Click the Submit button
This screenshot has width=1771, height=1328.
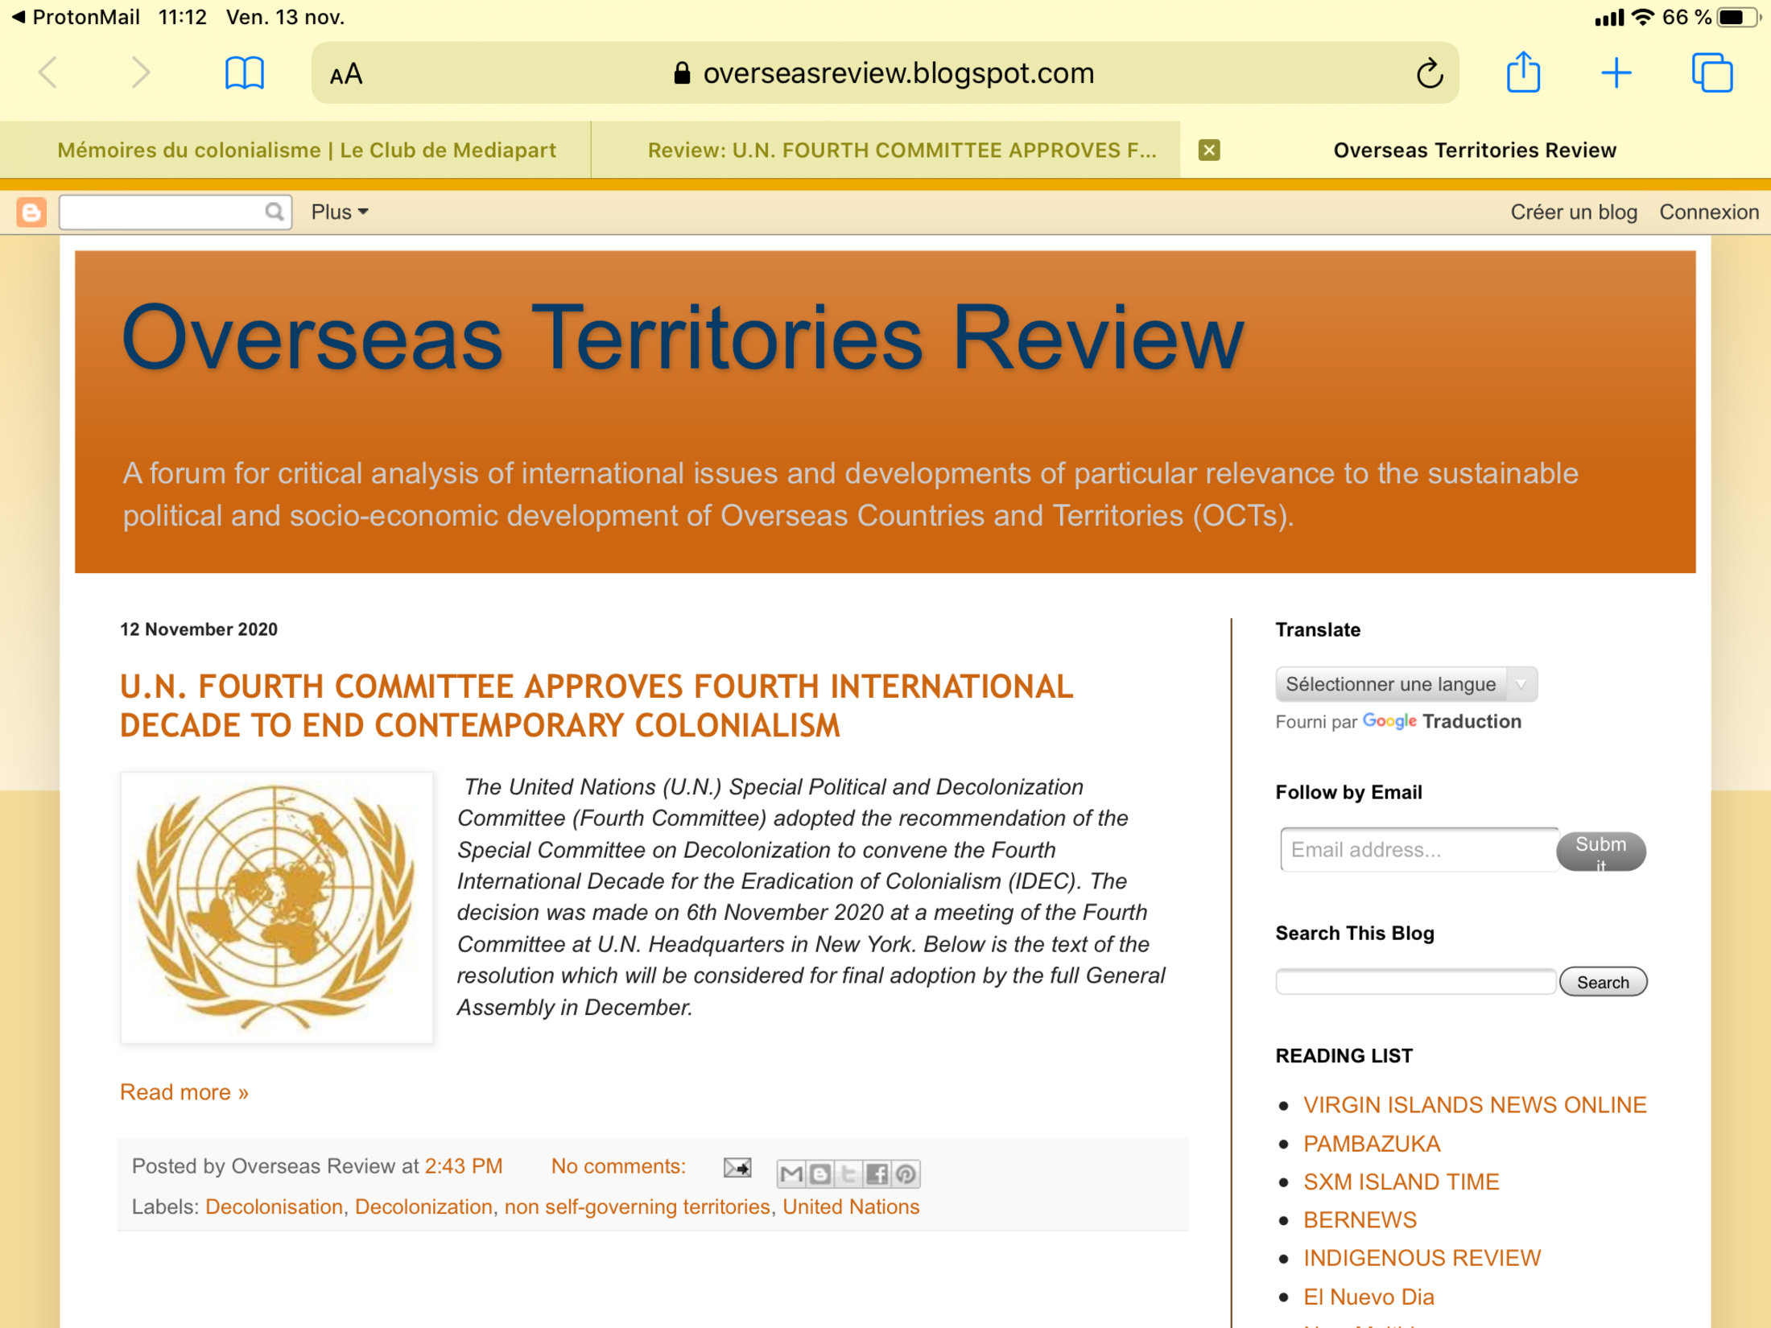(x=1600, y=851)
